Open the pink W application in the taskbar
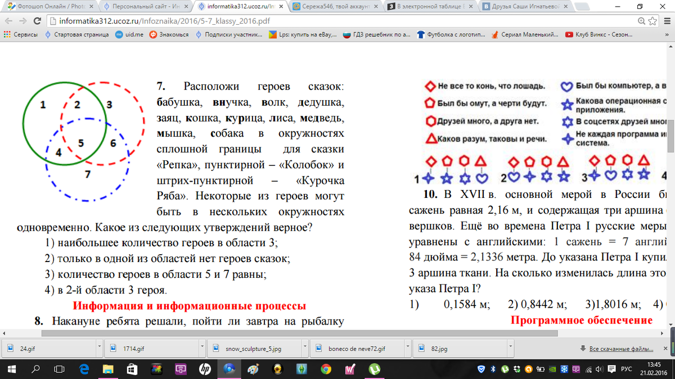675x379 pixels. click(x=350, y=369)
